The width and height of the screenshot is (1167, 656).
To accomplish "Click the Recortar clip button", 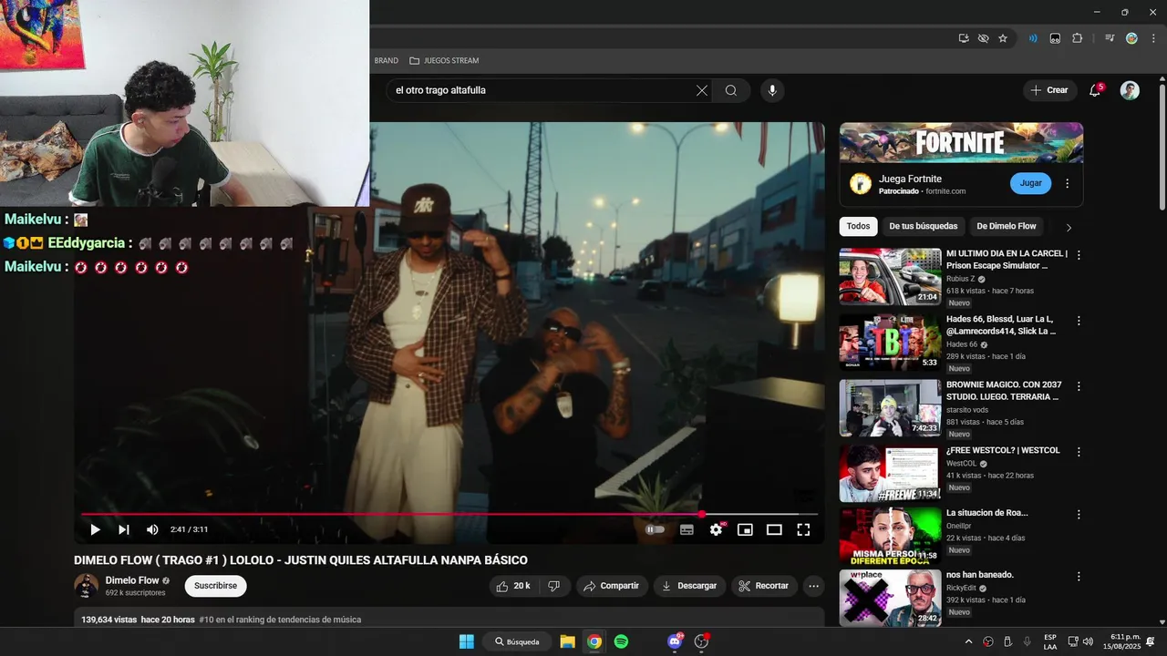I will [764, 586].
